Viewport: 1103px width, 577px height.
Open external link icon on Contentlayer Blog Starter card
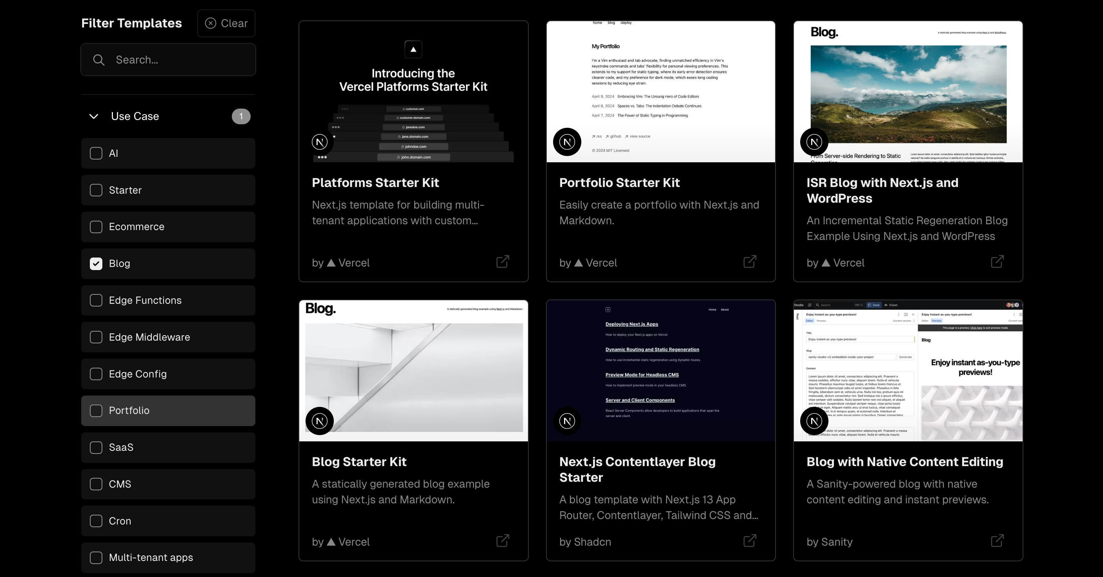tap(750, 541)
